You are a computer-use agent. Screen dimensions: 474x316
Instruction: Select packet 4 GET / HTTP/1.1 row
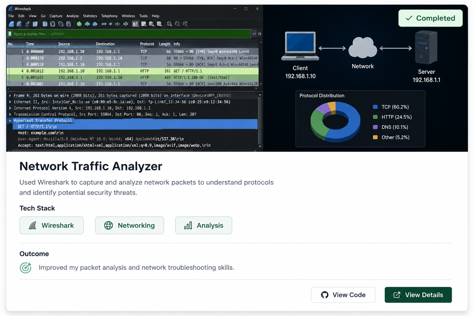[x=132, y=71]
